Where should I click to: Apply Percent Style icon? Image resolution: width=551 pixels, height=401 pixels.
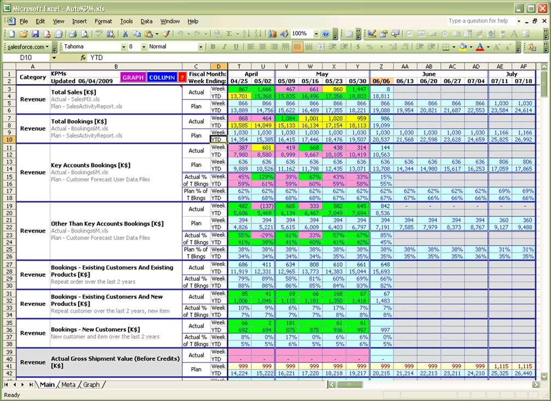tap(370, 46)
